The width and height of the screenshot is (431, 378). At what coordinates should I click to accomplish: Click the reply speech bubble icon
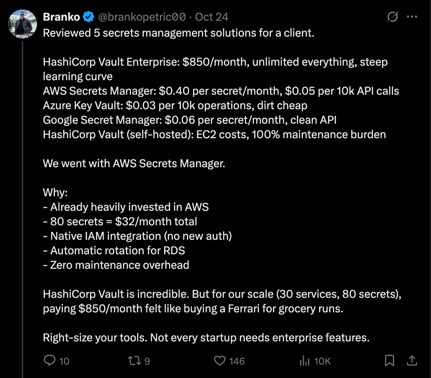(x=49, y=361)
